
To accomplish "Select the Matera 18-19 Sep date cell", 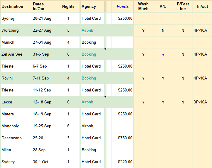I will pos(44,114).
